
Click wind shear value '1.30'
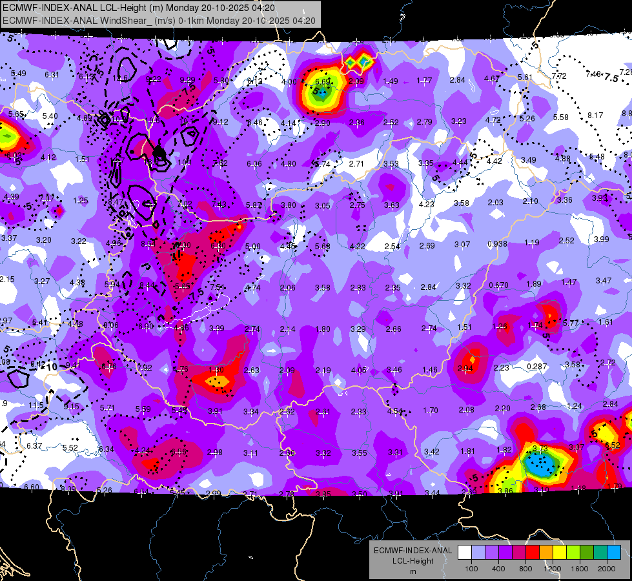216,370
